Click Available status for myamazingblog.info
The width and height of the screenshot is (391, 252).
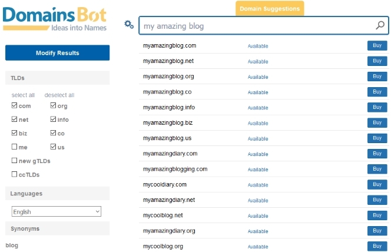point(258,108)
